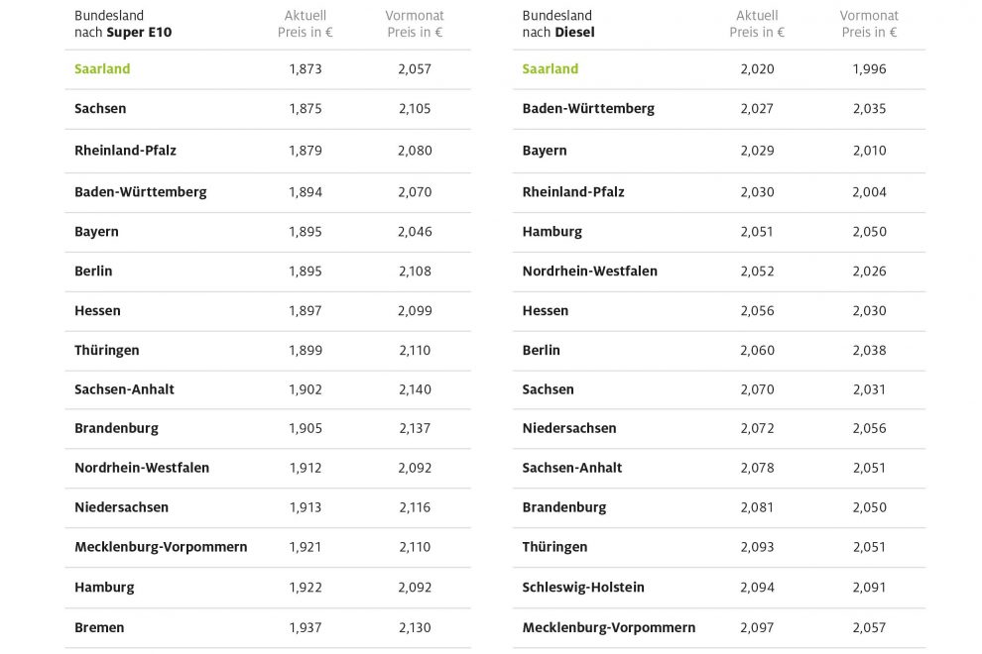This screenshot has height=654, width=982.
Task: Select the 'Bundesland nach Super E10' column header
Action: (x=122, y=24)
